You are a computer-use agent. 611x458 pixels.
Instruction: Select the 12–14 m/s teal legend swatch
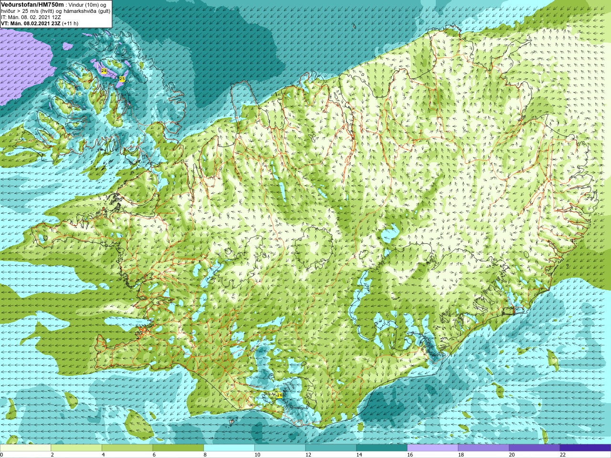pyautogui.click(x=331, y=448)
